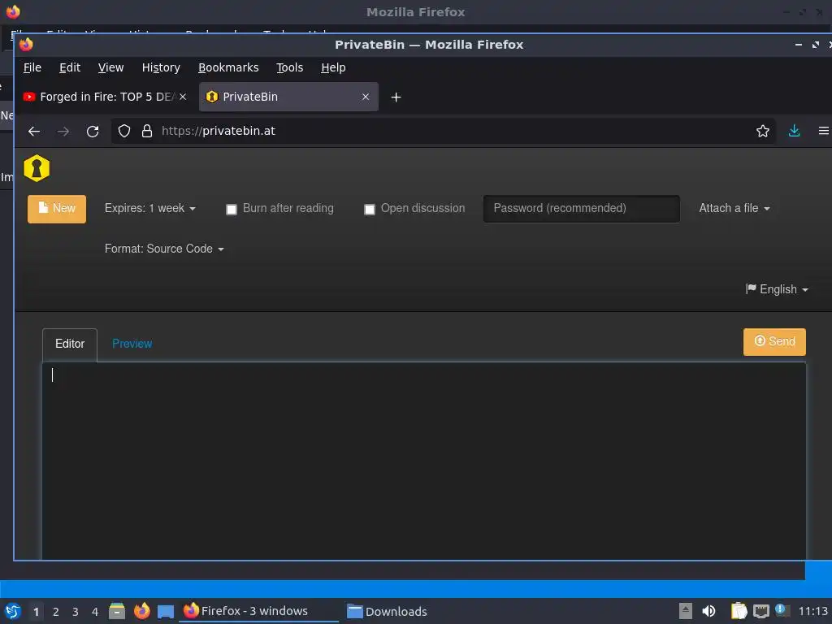Open the Tools menu

click(290, 67)
